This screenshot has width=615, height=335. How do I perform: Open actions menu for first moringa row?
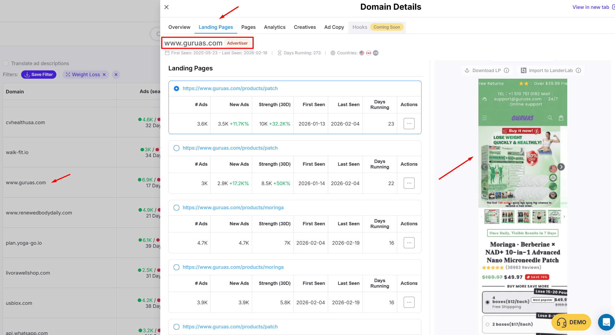click(x=409, y=243)
